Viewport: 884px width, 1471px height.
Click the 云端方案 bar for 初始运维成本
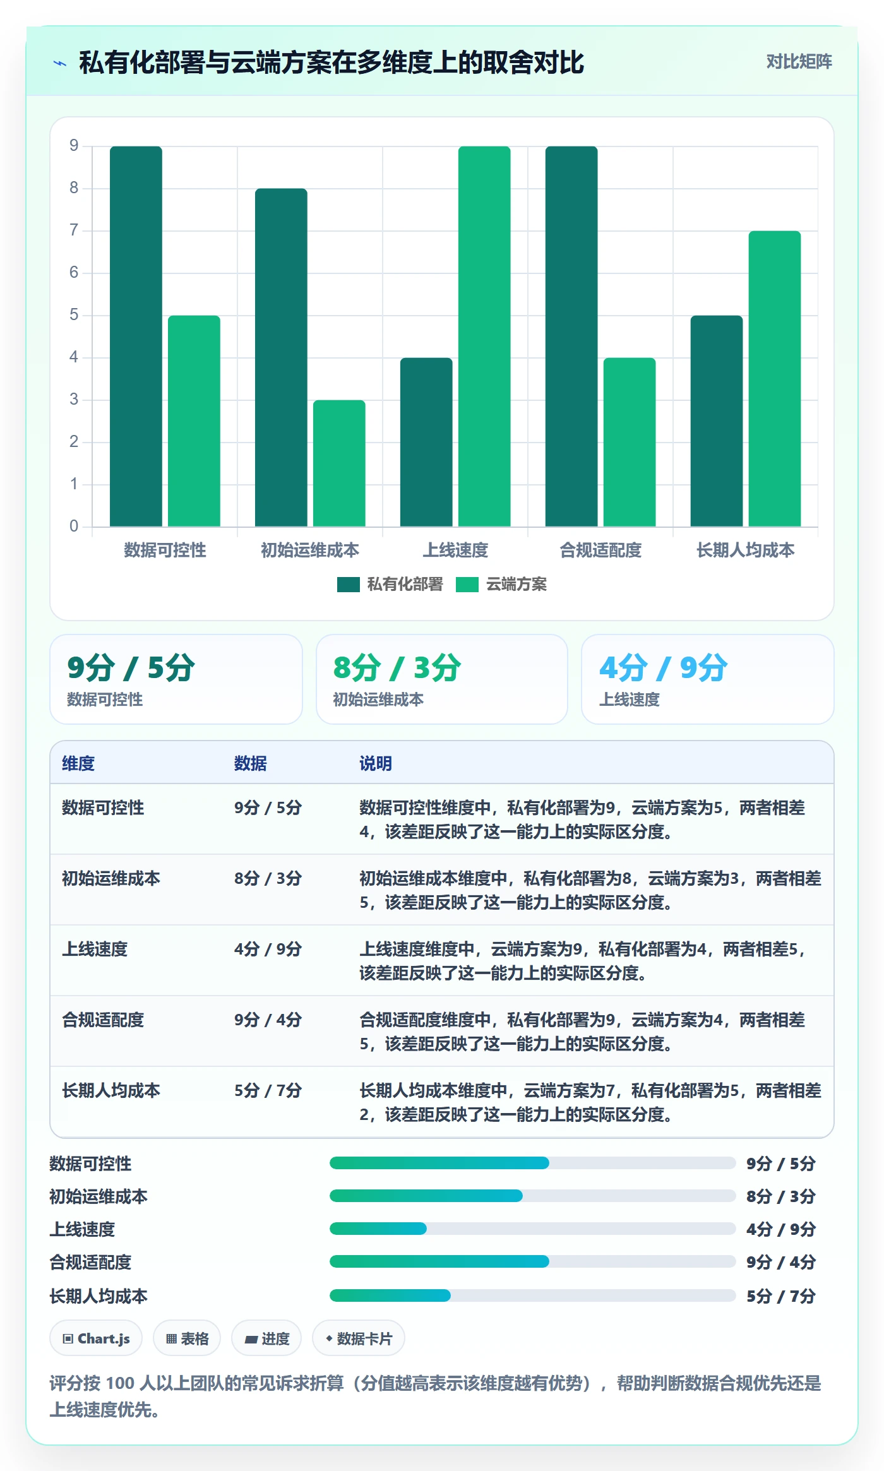(x=339, y=463)
